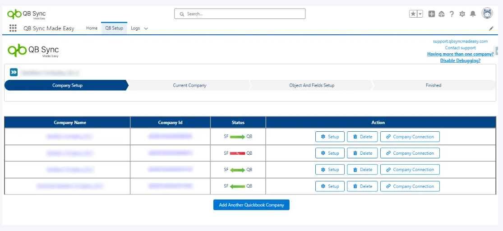Screen dimensions: 503x231
Task: Select the Finished step
Action: click(434, 85)
